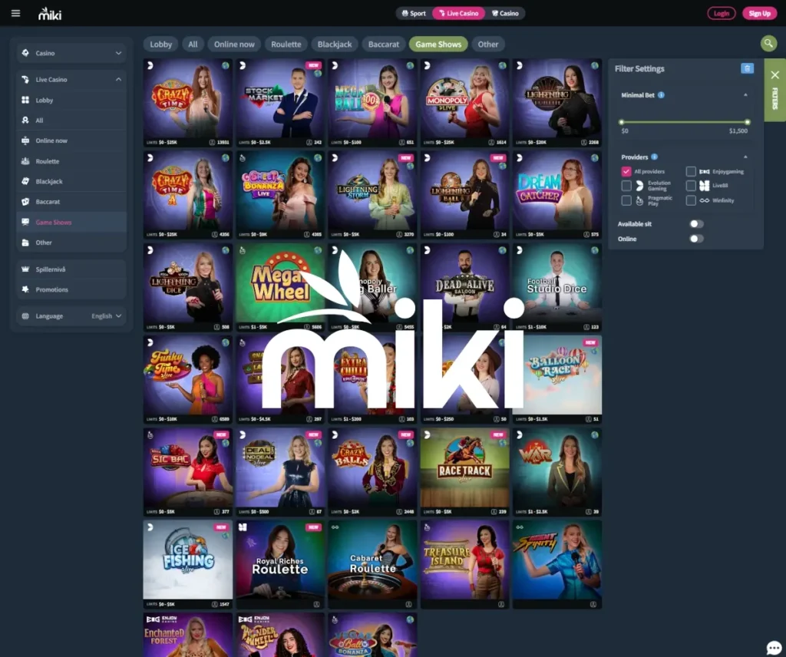Click the Pragmatic Play provider logo
The image size is (786, 657).
coord(639,201)
